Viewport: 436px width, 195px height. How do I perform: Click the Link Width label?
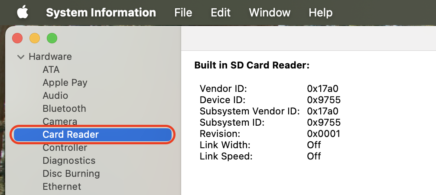[x=225, y=145]
